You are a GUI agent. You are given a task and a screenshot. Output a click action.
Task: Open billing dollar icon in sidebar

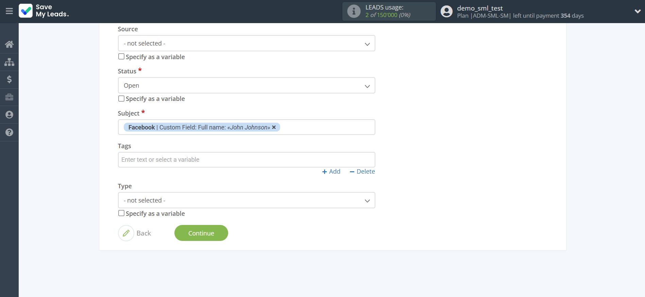point(9,80)
